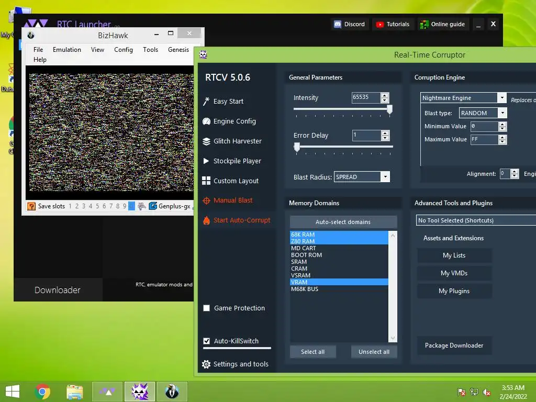Switch to RTC Launcher taskbar icon
The width and height of the screenshot is (536, 402).
pos(107,392)
